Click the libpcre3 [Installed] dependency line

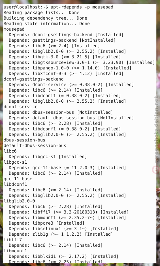[47, 223]
